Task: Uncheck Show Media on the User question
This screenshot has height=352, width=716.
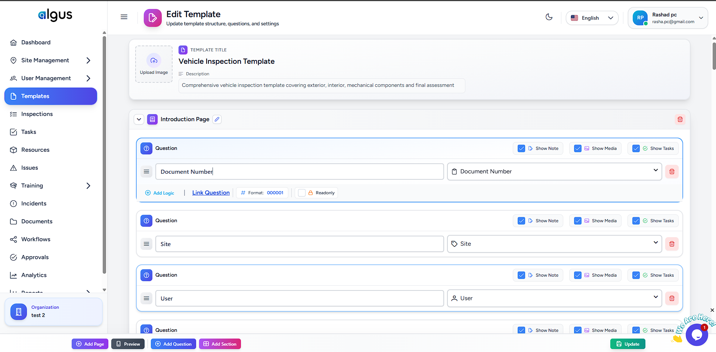Action: point(577,275)
